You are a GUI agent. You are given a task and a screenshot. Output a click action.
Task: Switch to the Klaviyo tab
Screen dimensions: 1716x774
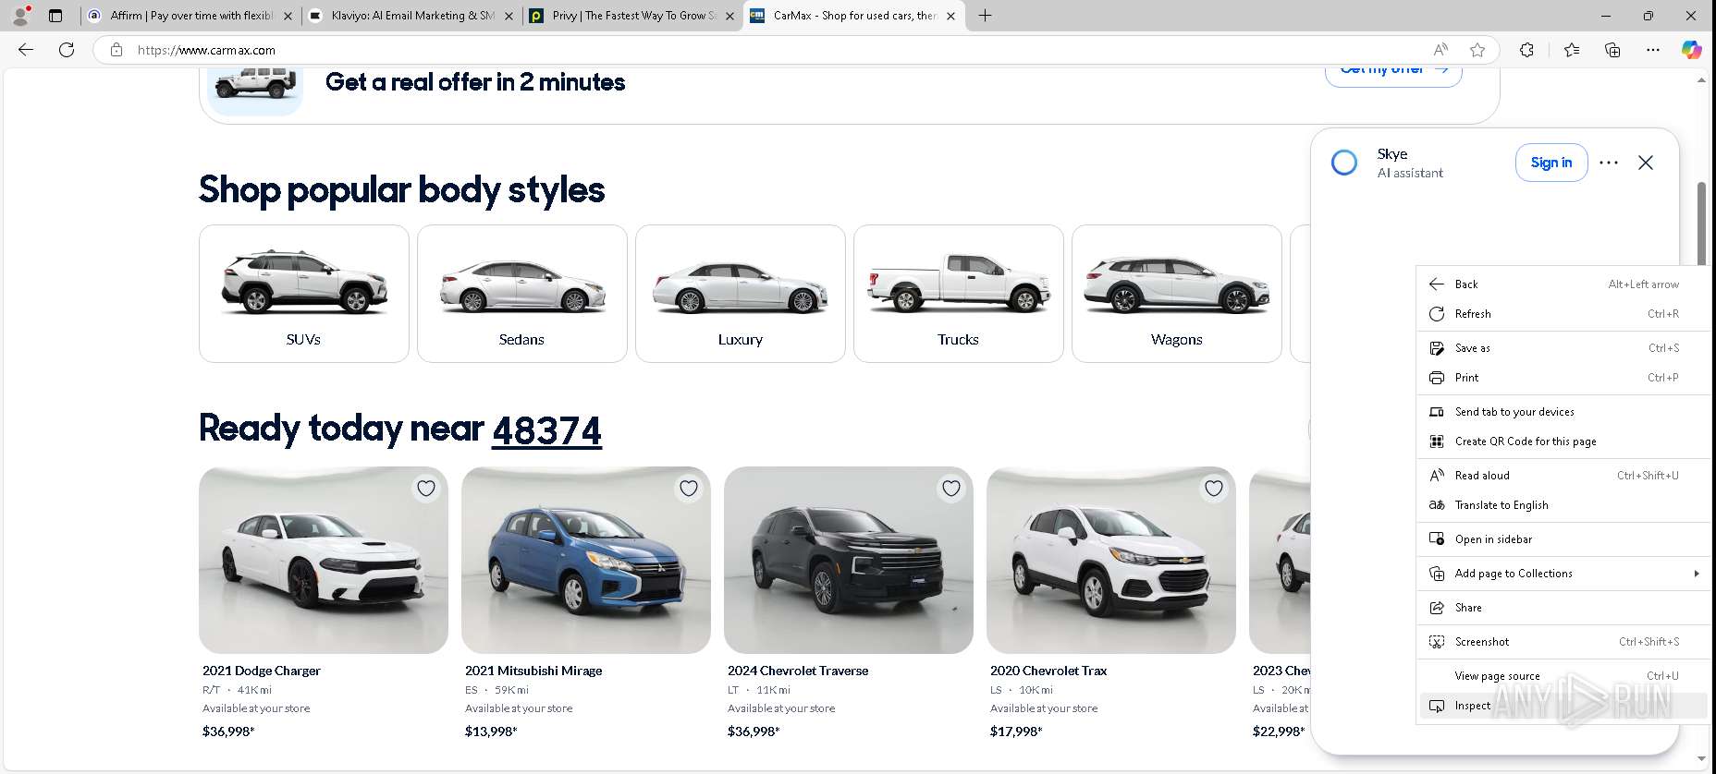pyautogui.click(x=411, y=16)
